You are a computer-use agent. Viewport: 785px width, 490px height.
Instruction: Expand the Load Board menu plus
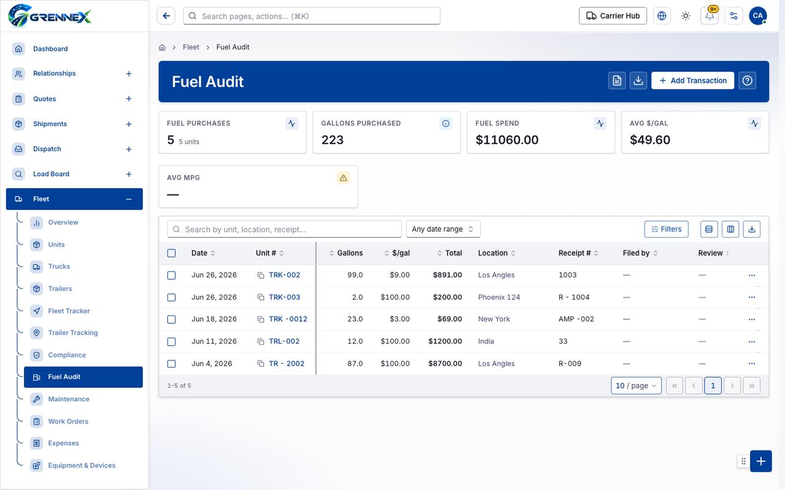(x=129, y=174)
